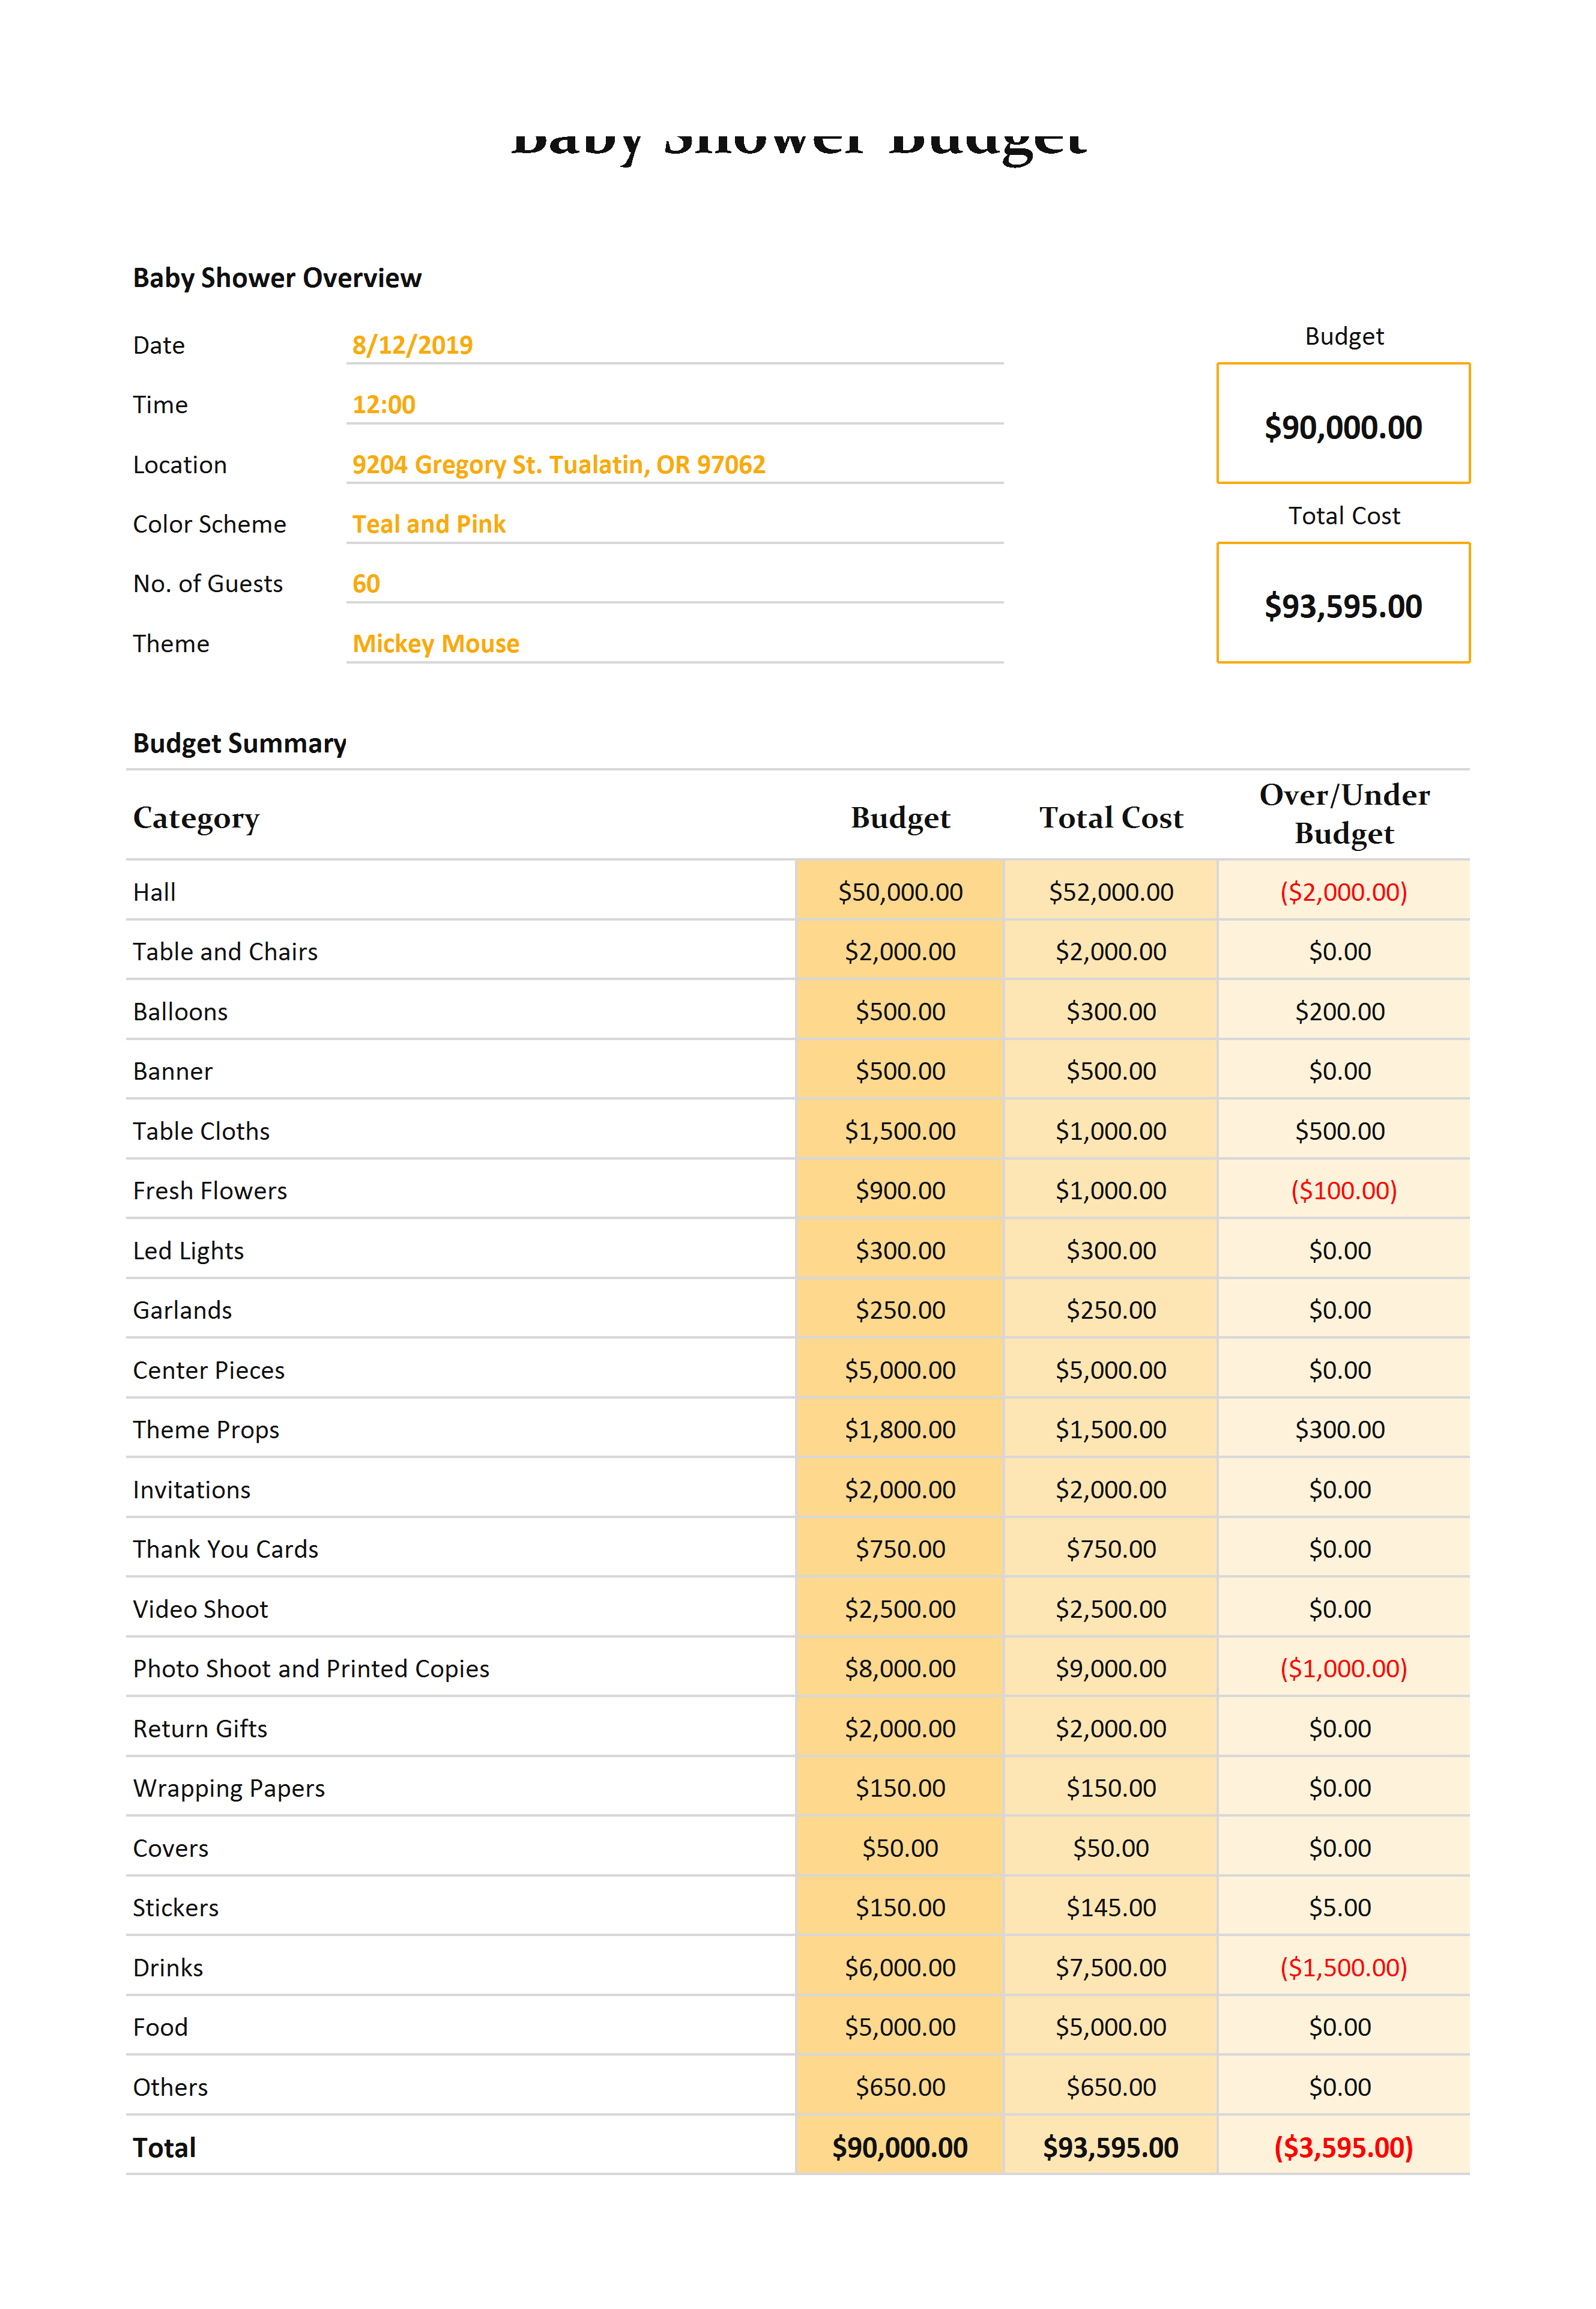Click Covers budget $50.00

point(900,1848)
